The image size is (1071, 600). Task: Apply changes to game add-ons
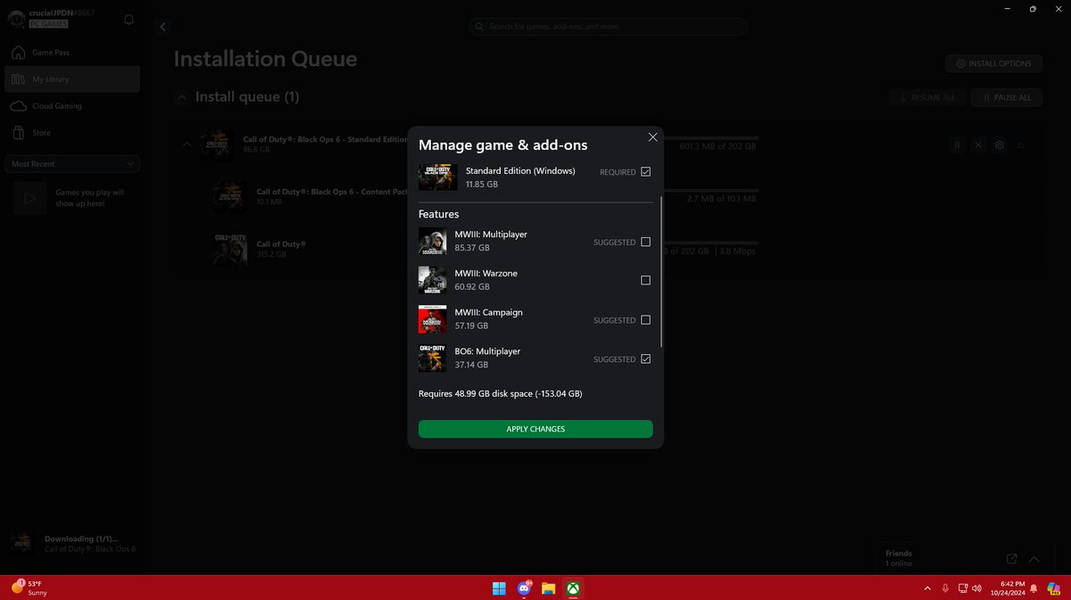click(x=535, y=429)
